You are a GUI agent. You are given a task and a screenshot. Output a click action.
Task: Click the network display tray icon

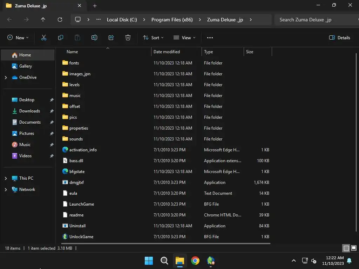click(x=305, y=261)
